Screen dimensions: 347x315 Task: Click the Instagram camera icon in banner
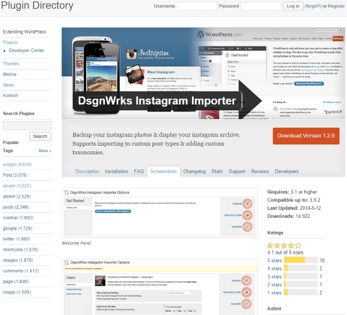(x=132, y=54)
